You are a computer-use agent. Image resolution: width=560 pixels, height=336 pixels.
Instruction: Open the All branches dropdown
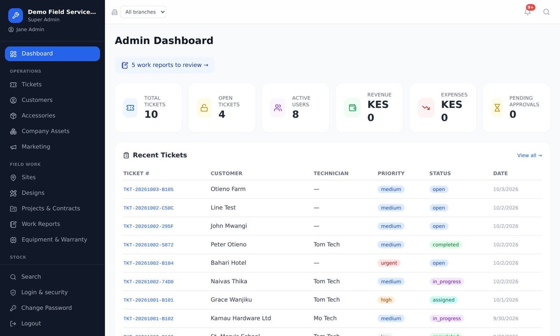coord(143,12)
